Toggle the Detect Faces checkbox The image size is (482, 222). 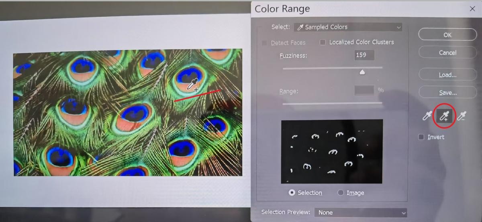[264, 43]
